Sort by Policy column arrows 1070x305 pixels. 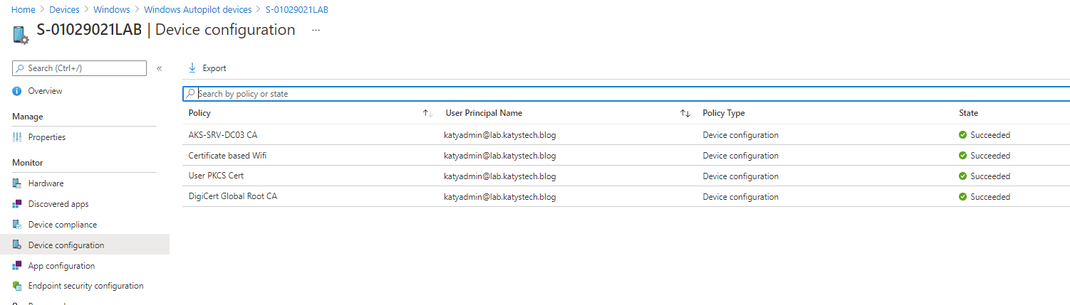(x=427, y=113)
